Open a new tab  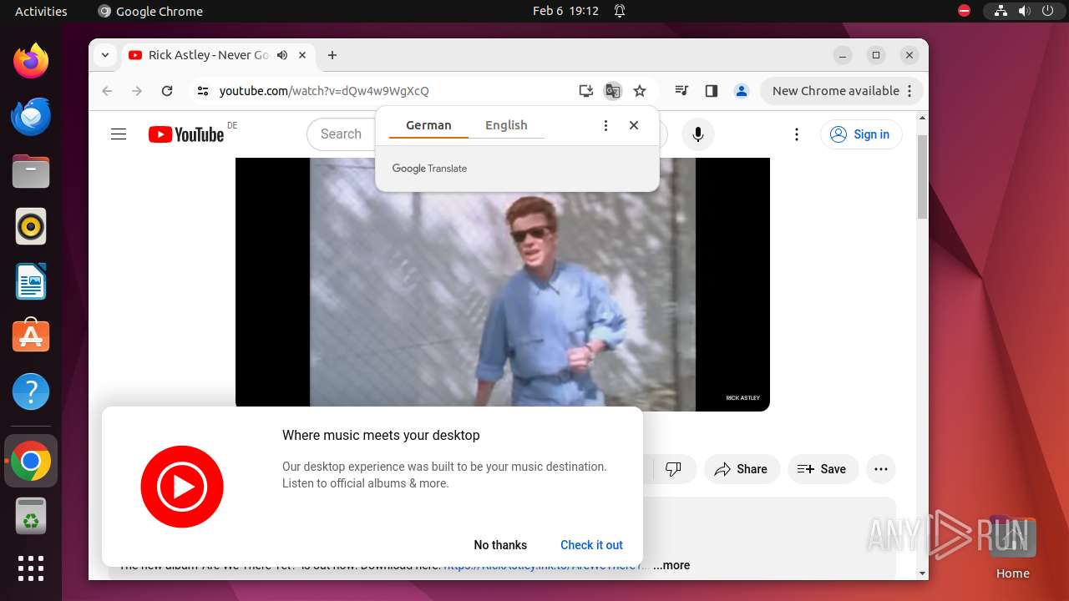(332, 55)
